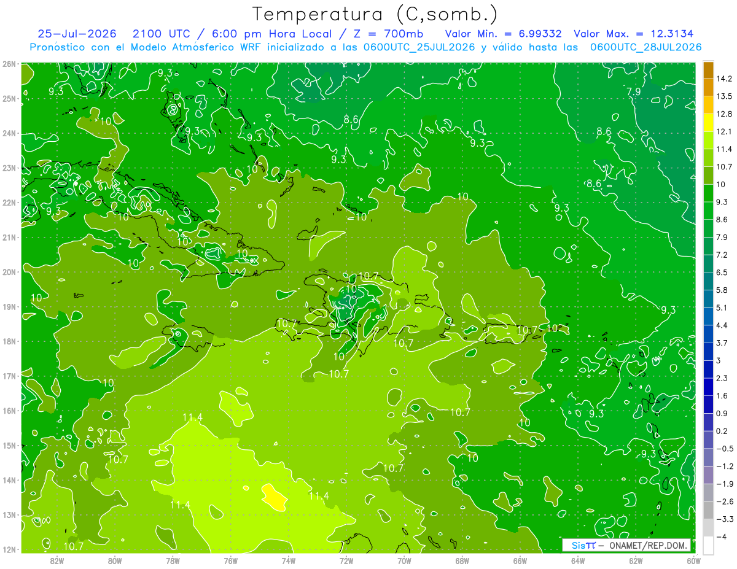Viewport: 737px width, 569px height.
Task: Click the yellow maximum-temperature patch on the map
Action: [x=275, y=497]
